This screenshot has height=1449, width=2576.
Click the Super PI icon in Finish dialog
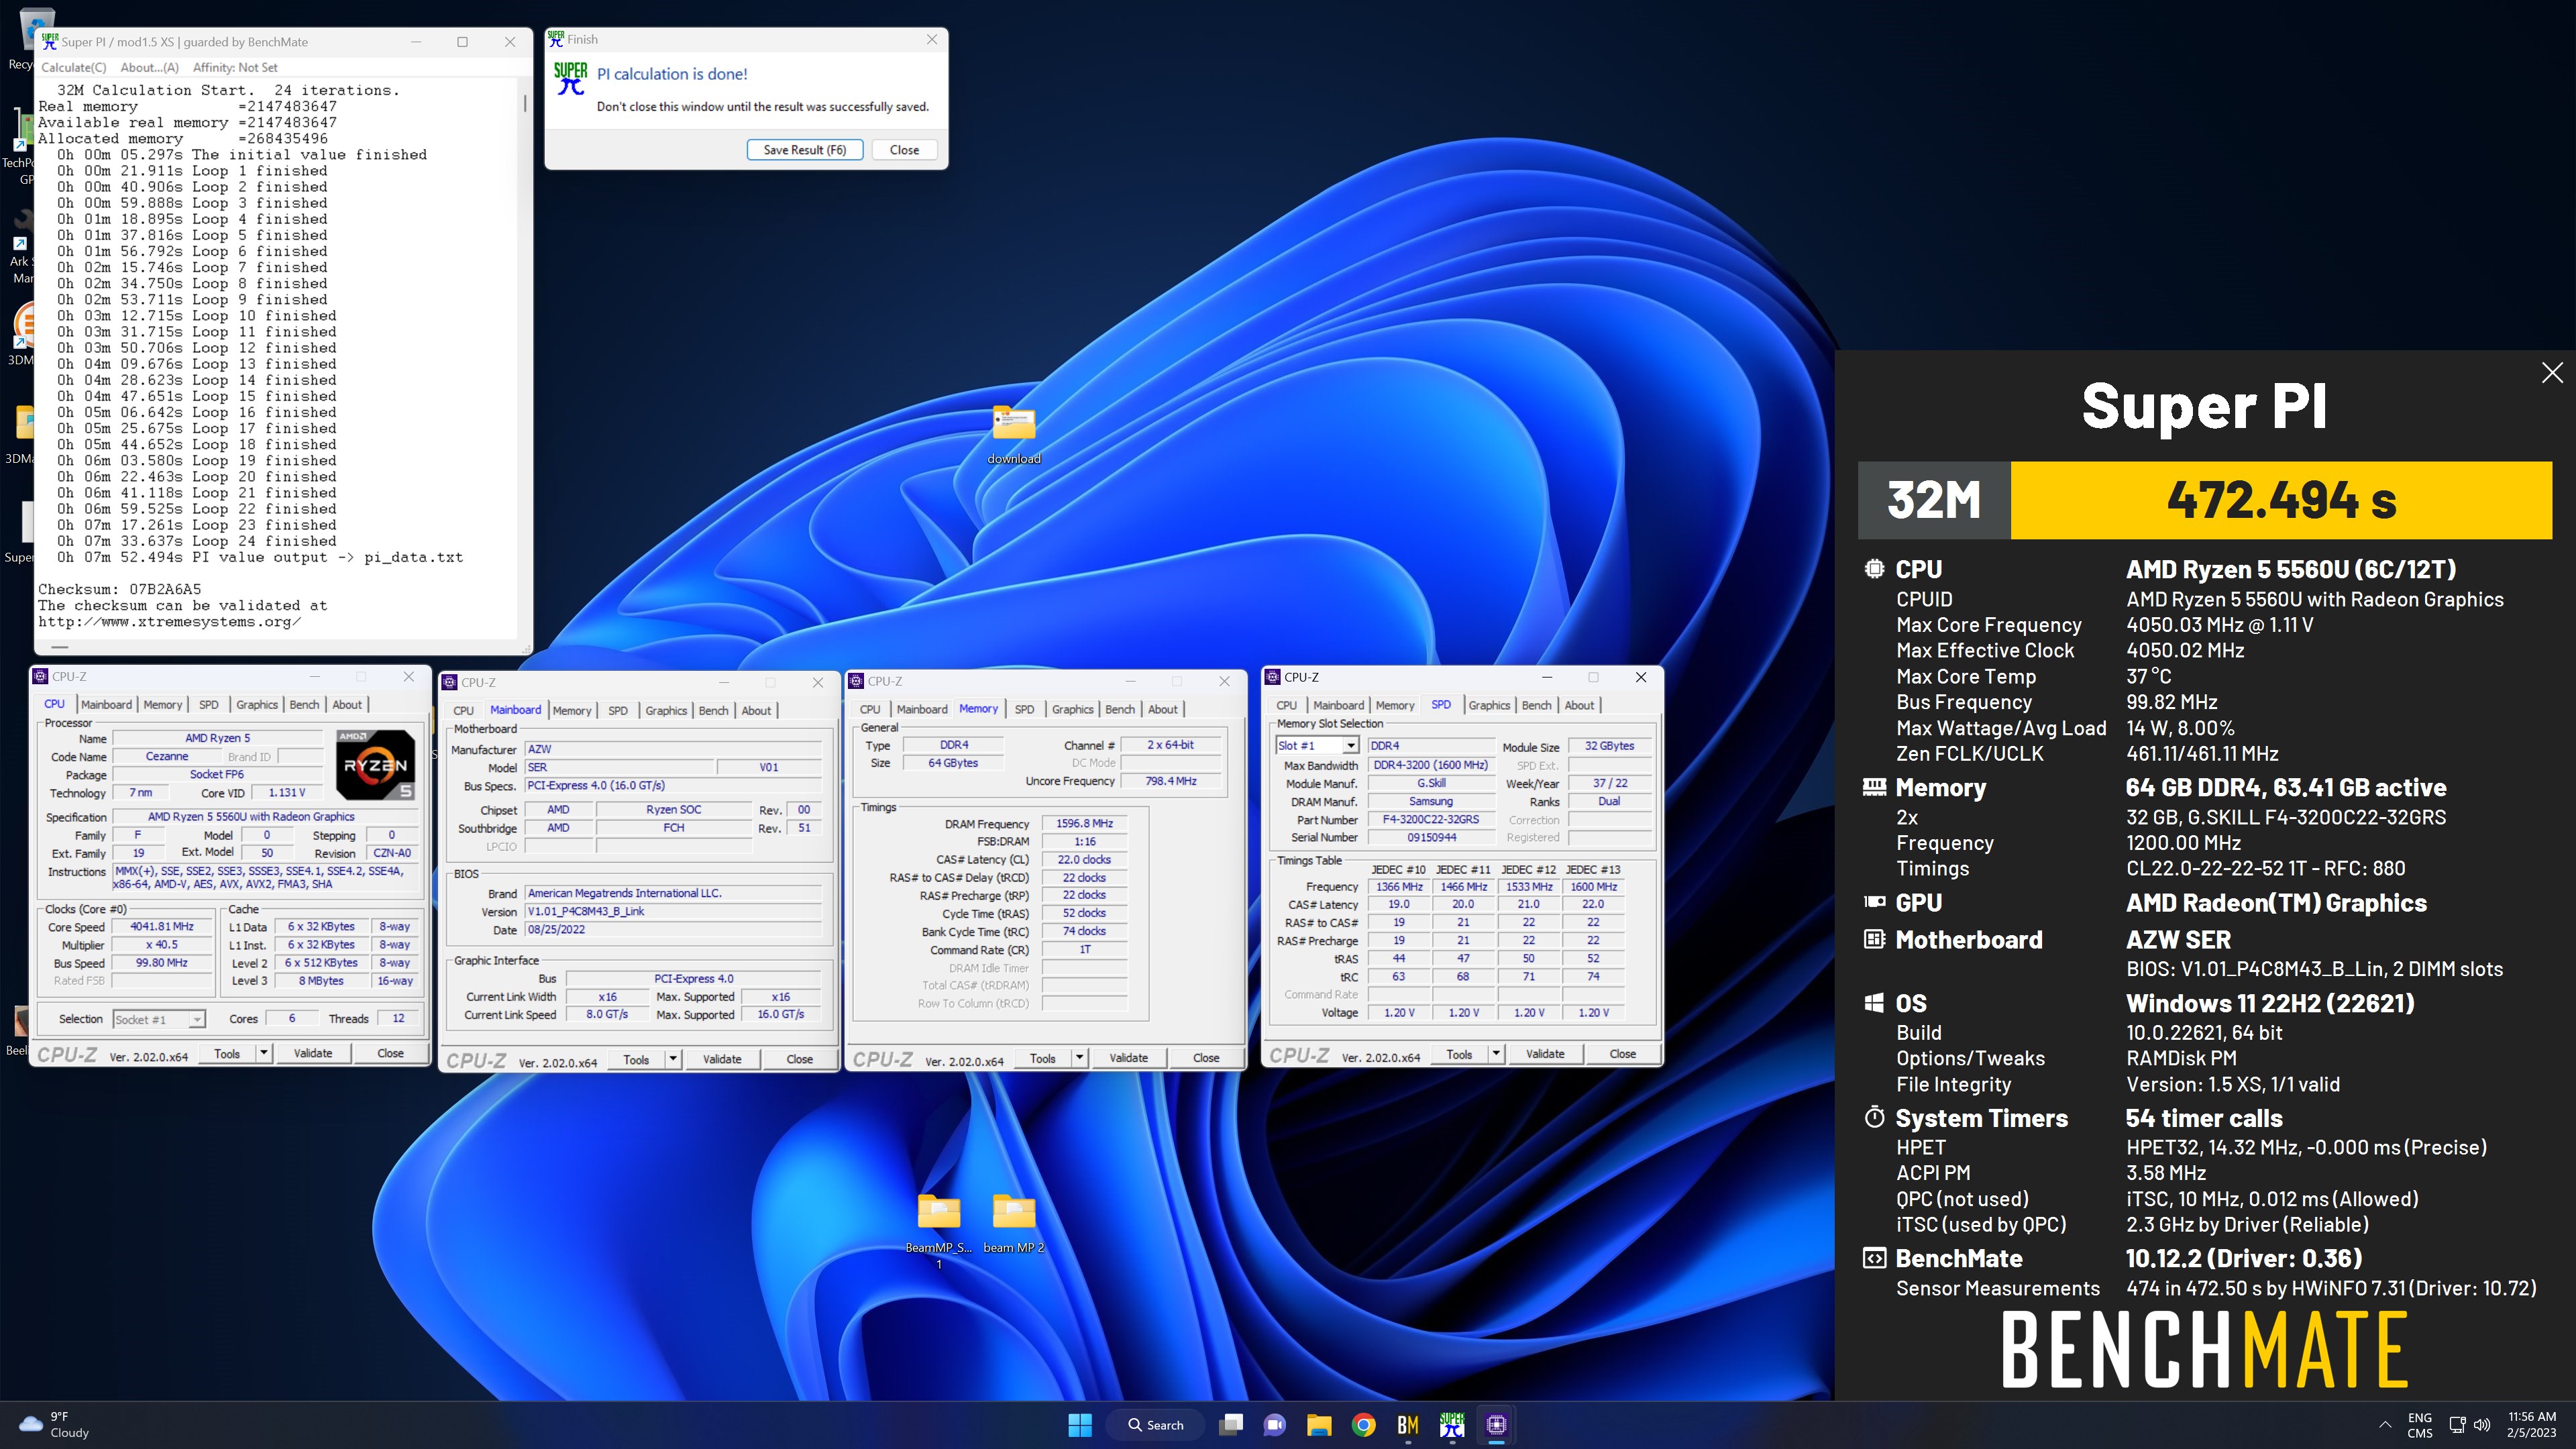click(x=571, y=79)
